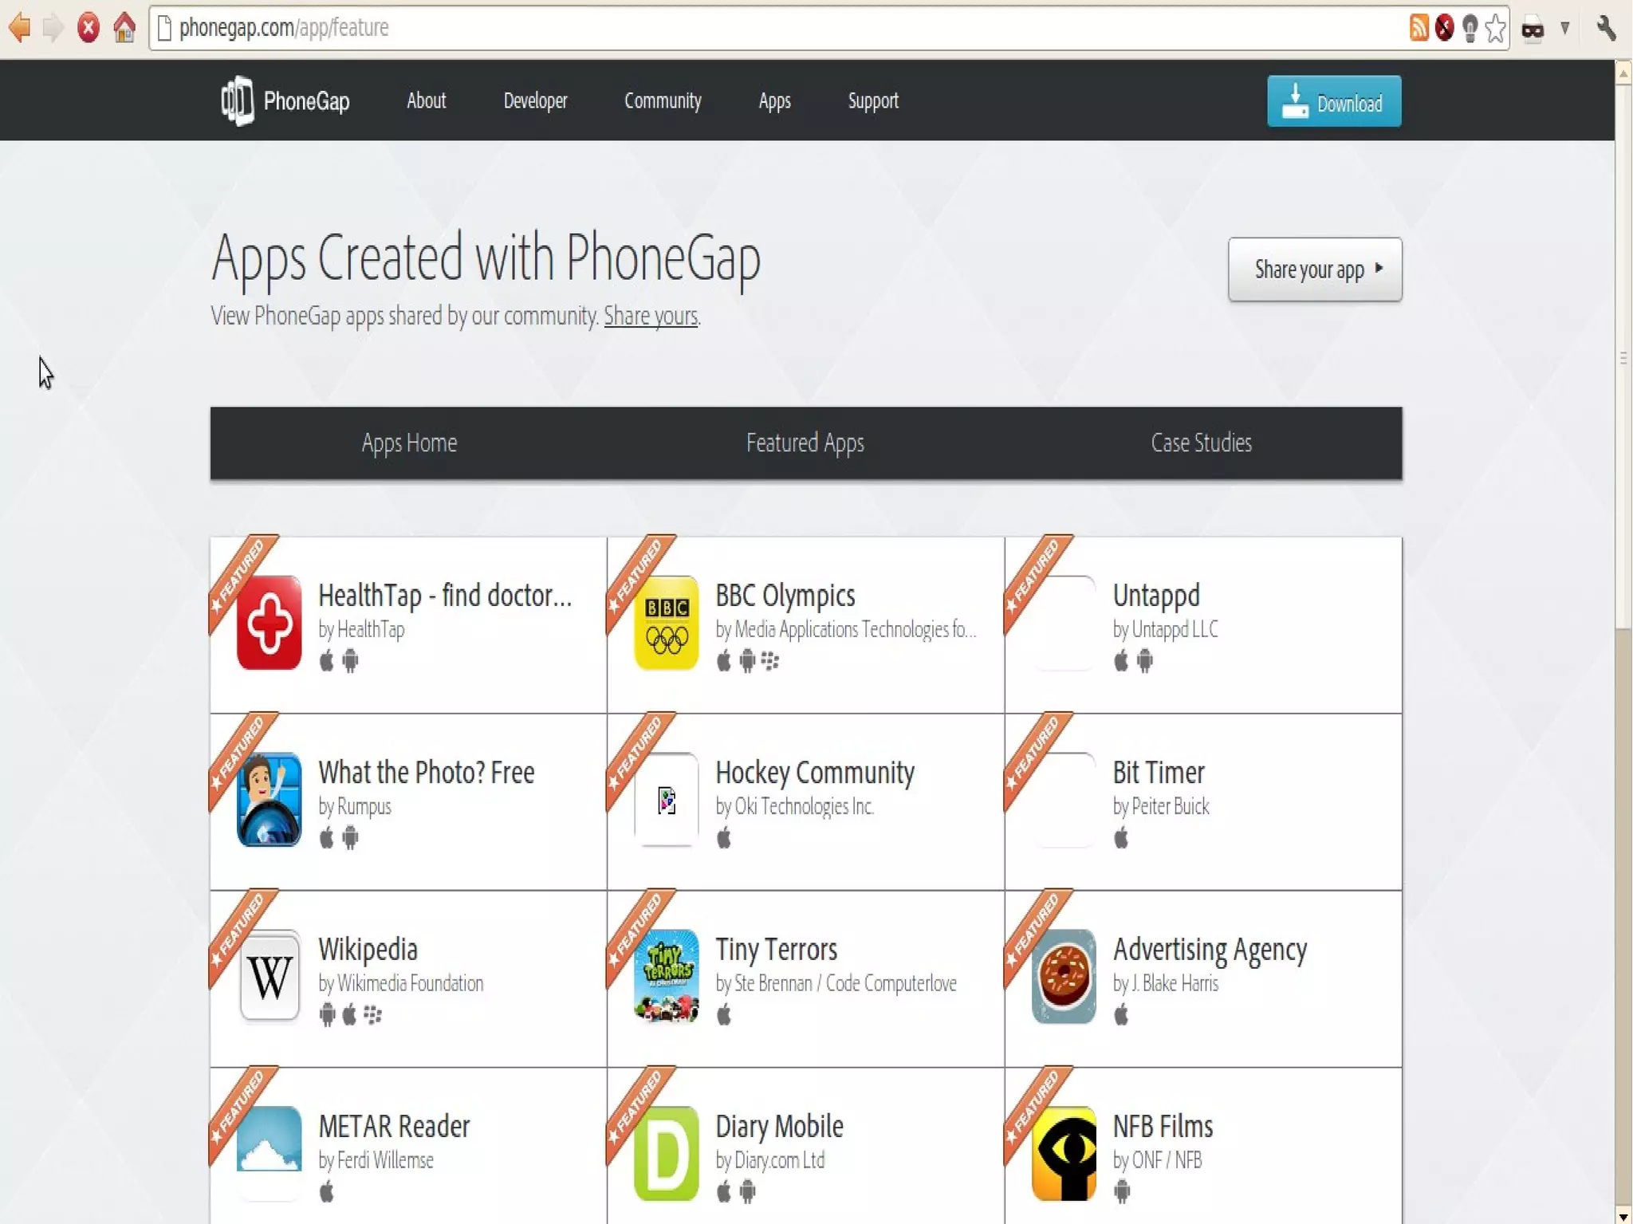The image size is (1633, 1224).
Task: Open the HealthTap red cross app icon
Action: coord(270,623)
